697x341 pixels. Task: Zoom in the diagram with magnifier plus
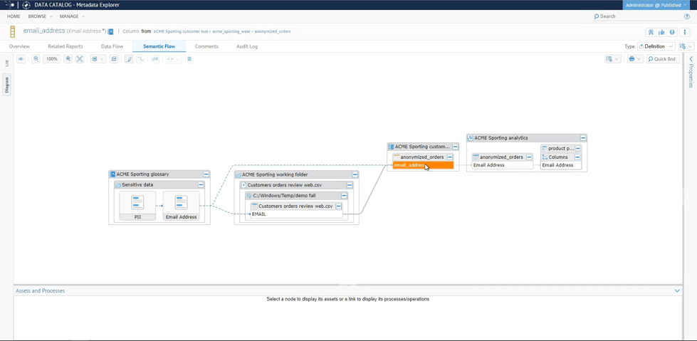[68, 58]
